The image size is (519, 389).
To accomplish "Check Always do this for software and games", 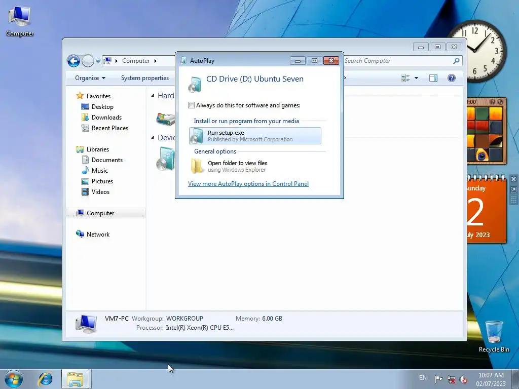I will (x=191, y=105).
